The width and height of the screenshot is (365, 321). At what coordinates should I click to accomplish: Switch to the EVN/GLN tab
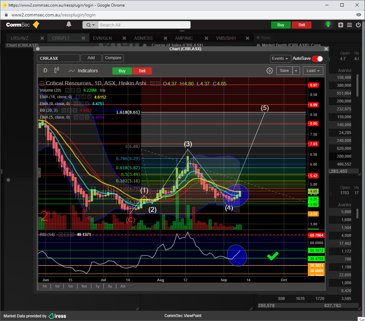(102, 38)
